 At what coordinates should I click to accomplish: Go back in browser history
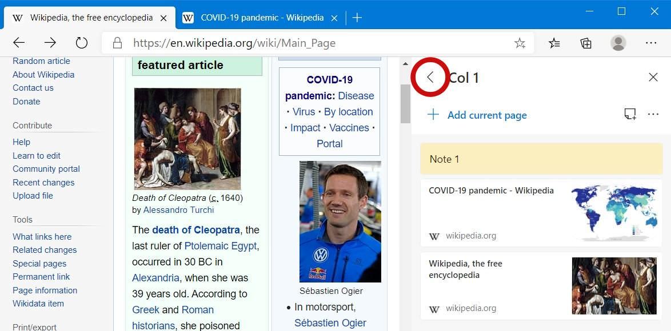(x=19, y=43)
